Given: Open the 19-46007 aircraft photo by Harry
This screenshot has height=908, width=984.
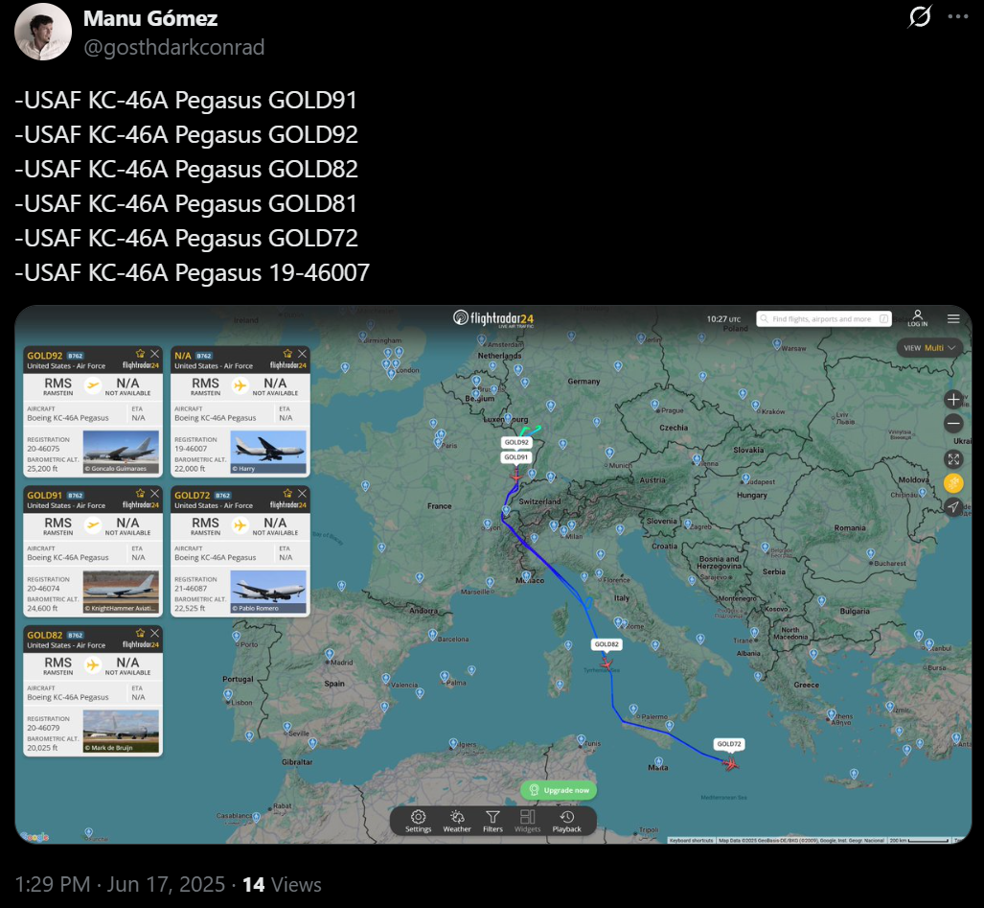Looking at the screenshot, I should (268, 453).
